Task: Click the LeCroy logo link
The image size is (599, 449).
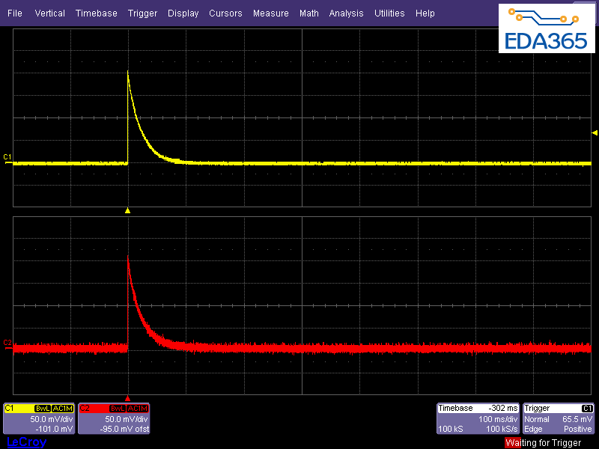Action: pos(25,442)
